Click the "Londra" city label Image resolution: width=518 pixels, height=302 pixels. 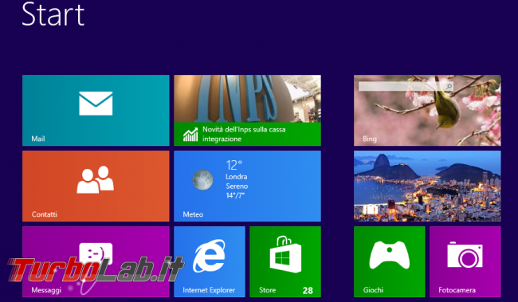click(x=236, y=176)
